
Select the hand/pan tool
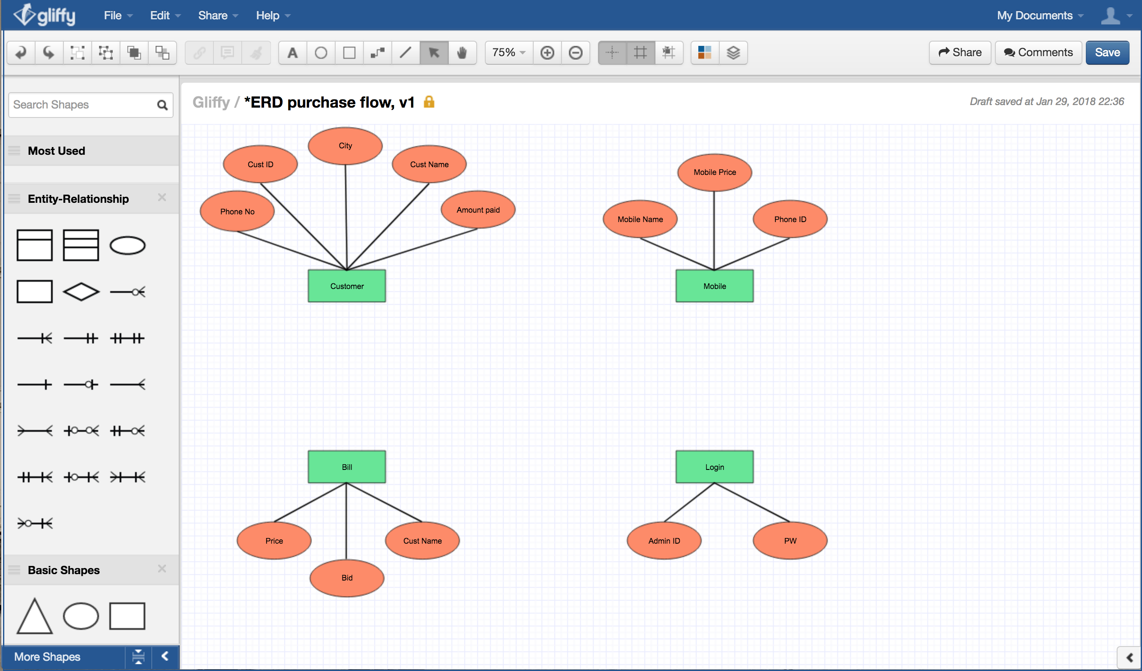(x=463, y=52)
